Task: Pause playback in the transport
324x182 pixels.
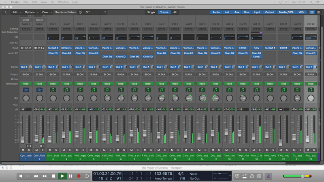Action: (x=70, y=176)
